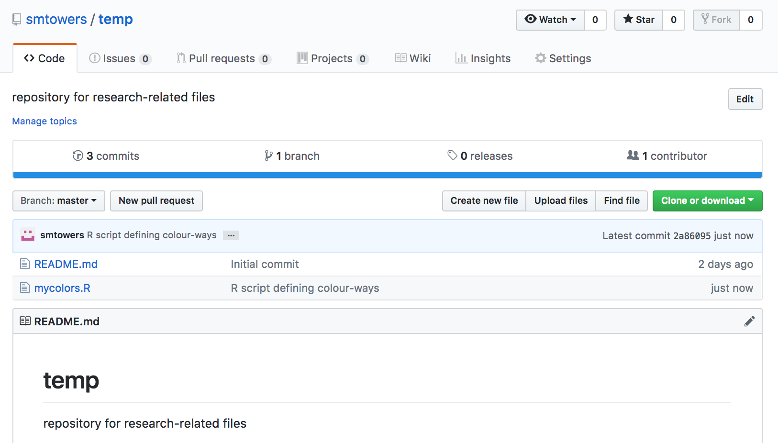
Task: Expand the commit message ellipsis button
Action: (231, 235)
